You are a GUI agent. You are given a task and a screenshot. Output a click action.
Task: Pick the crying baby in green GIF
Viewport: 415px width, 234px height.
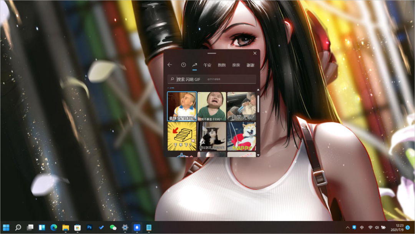(x=211, y=106)
